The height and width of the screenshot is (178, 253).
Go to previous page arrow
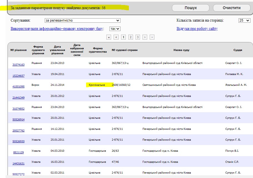116,37
